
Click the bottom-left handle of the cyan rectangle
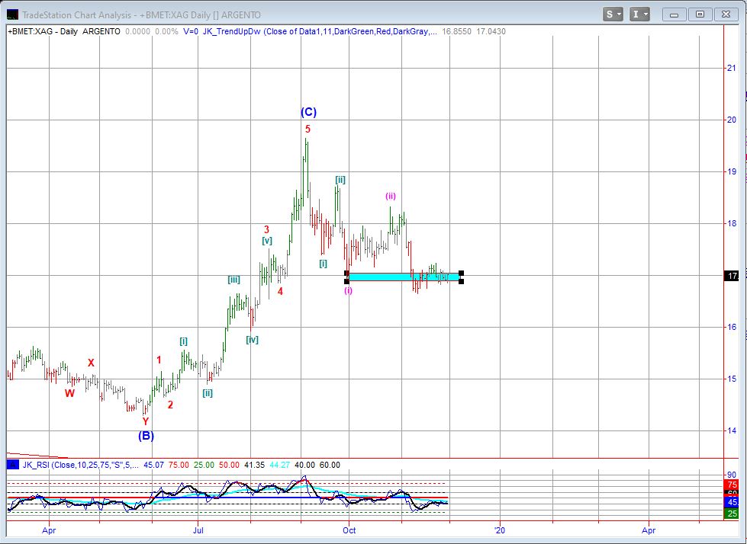click(x=347, y=281)
